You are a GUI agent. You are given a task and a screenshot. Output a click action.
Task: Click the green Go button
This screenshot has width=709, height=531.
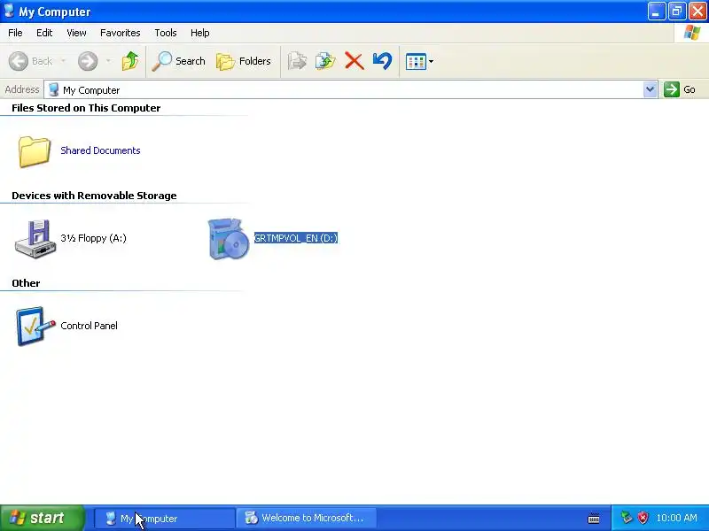click(x=680, y=89)
